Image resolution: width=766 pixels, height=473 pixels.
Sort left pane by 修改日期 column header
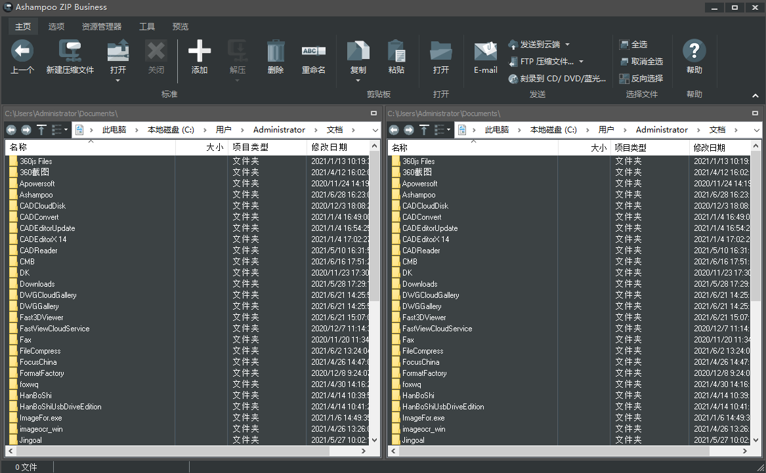[337, 148]
